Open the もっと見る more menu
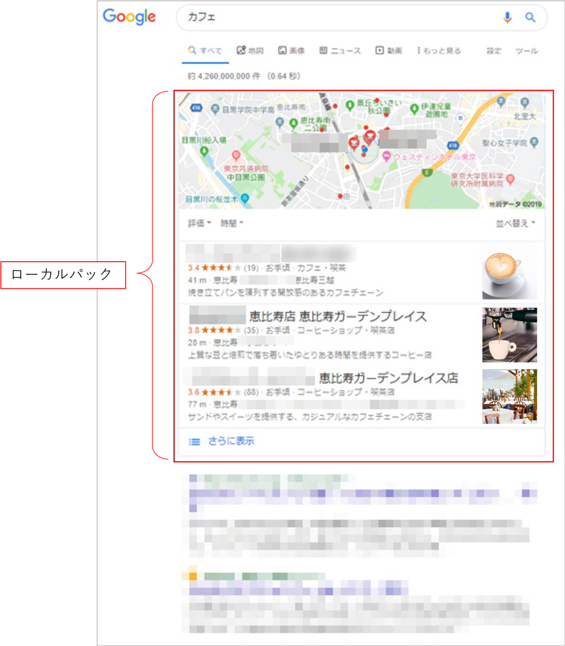 [439, 51]
